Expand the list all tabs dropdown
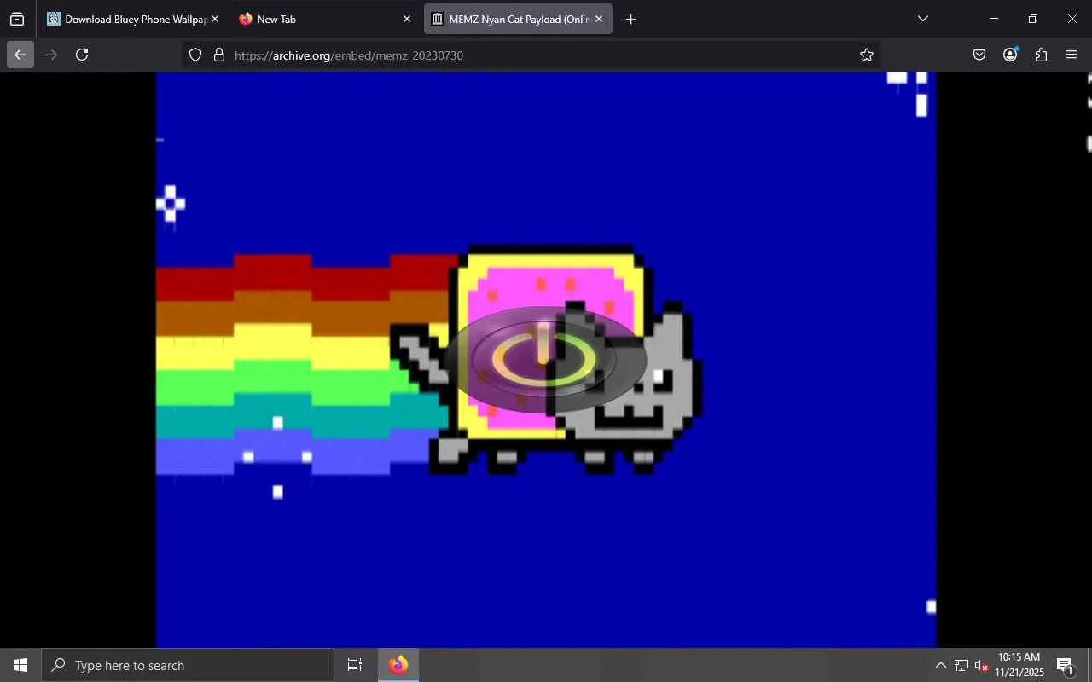This screenshot has height=682, width=1092. tap(922, 19)
